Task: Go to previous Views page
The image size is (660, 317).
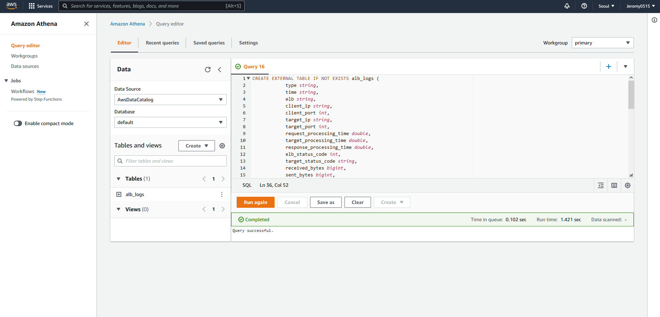Action: click(x=204, y=209)
